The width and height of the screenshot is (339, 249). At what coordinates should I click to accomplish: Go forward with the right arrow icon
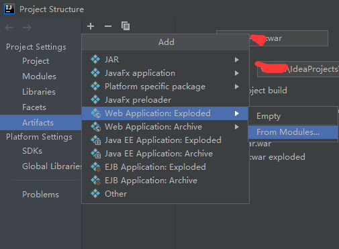point(27,28)
